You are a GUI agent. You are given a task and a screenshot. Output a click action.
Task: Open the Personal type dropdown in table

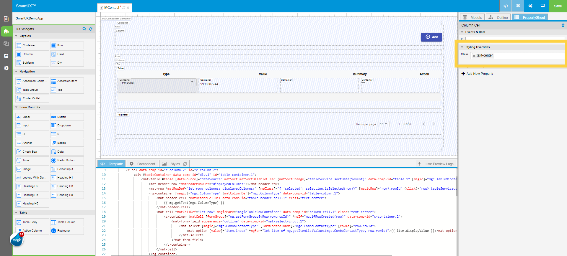(157, 82)
